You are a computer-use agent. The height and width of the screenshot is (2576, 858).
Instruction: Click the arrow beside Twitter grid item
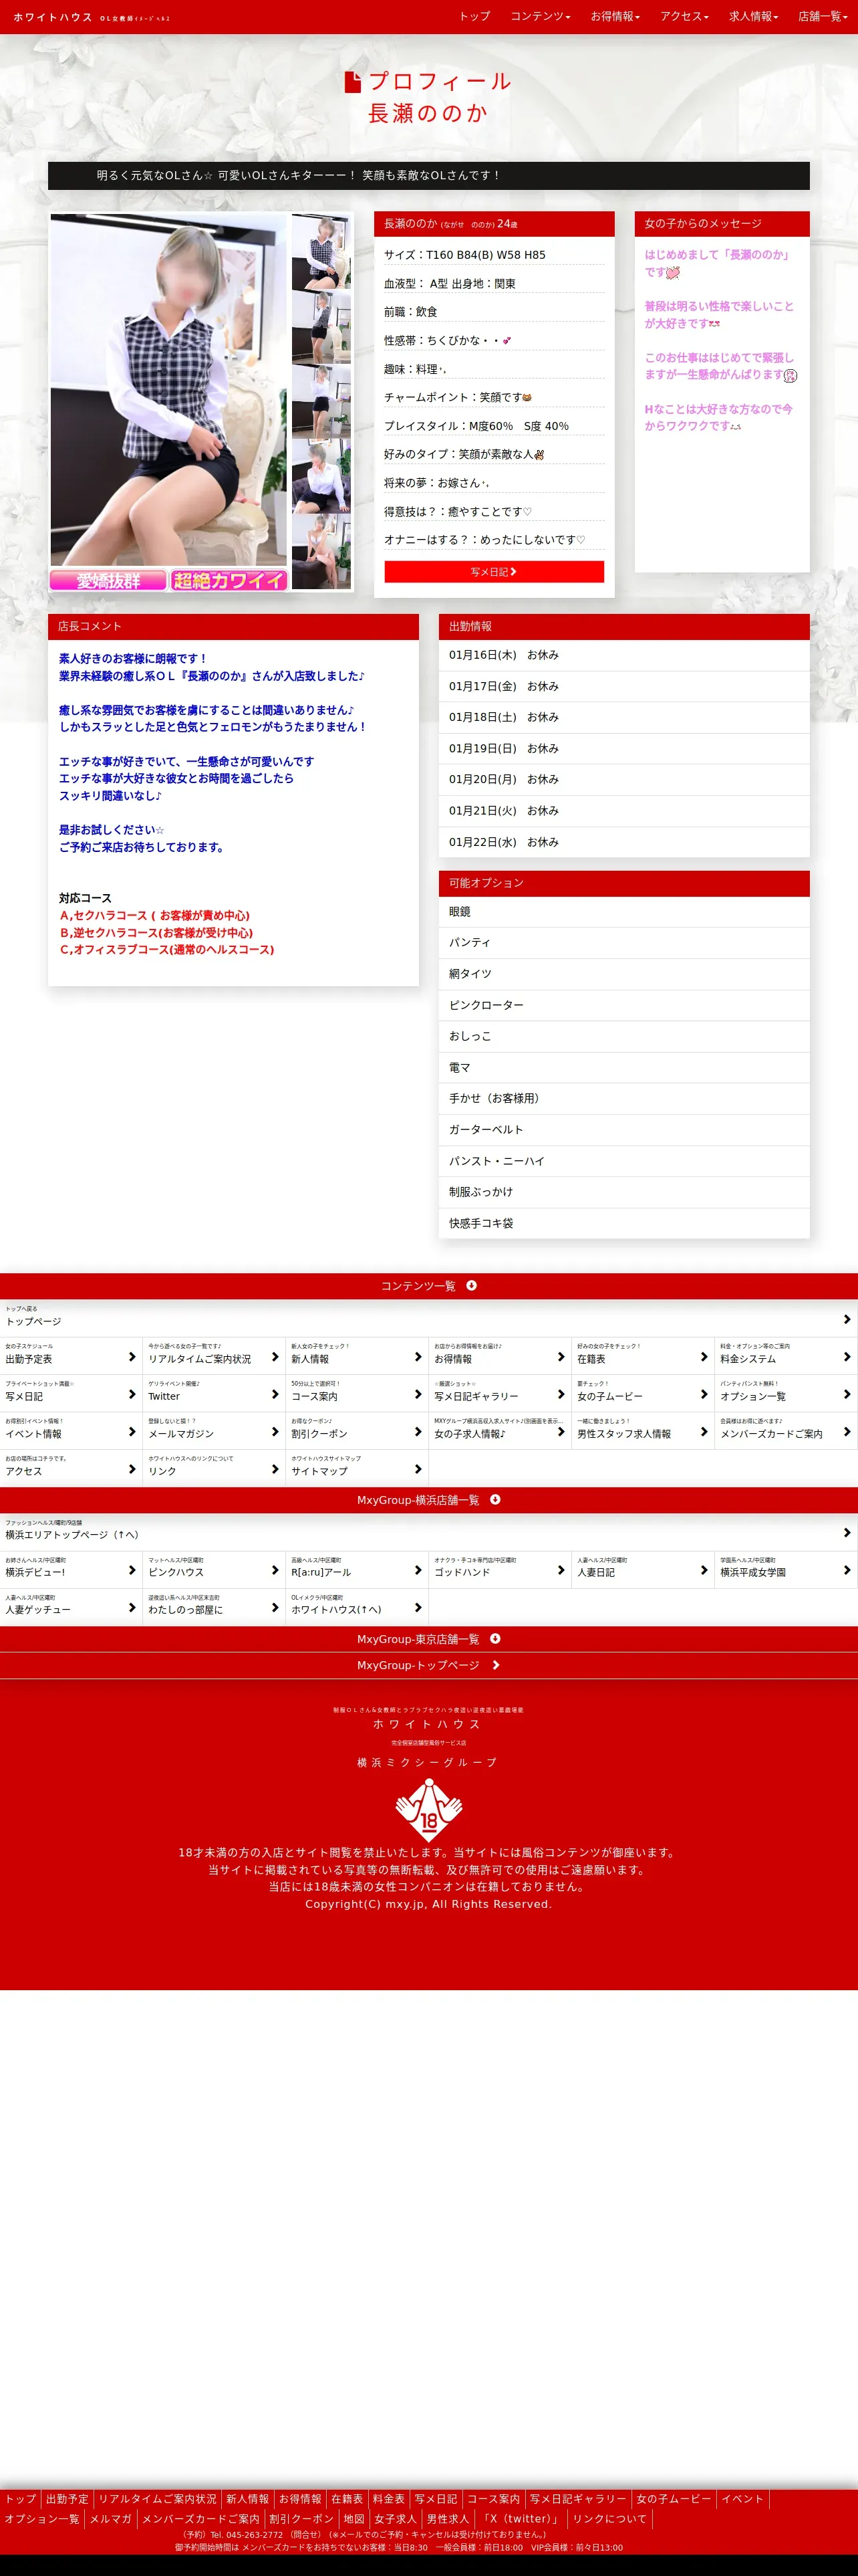tap(275, 1394)
